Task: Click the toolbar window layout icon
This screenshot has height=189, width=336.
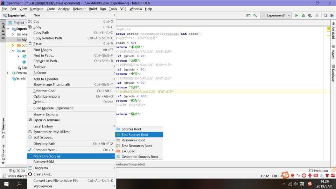Action: pos(248,15)
